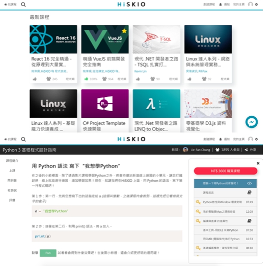Click title '精通 VueJS 前端開發完全指南'
274x266 pixels.
(104, 61)
